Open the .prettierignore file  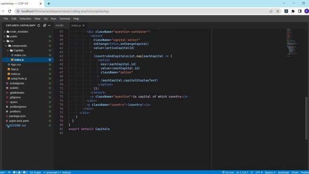click(18, 107)
